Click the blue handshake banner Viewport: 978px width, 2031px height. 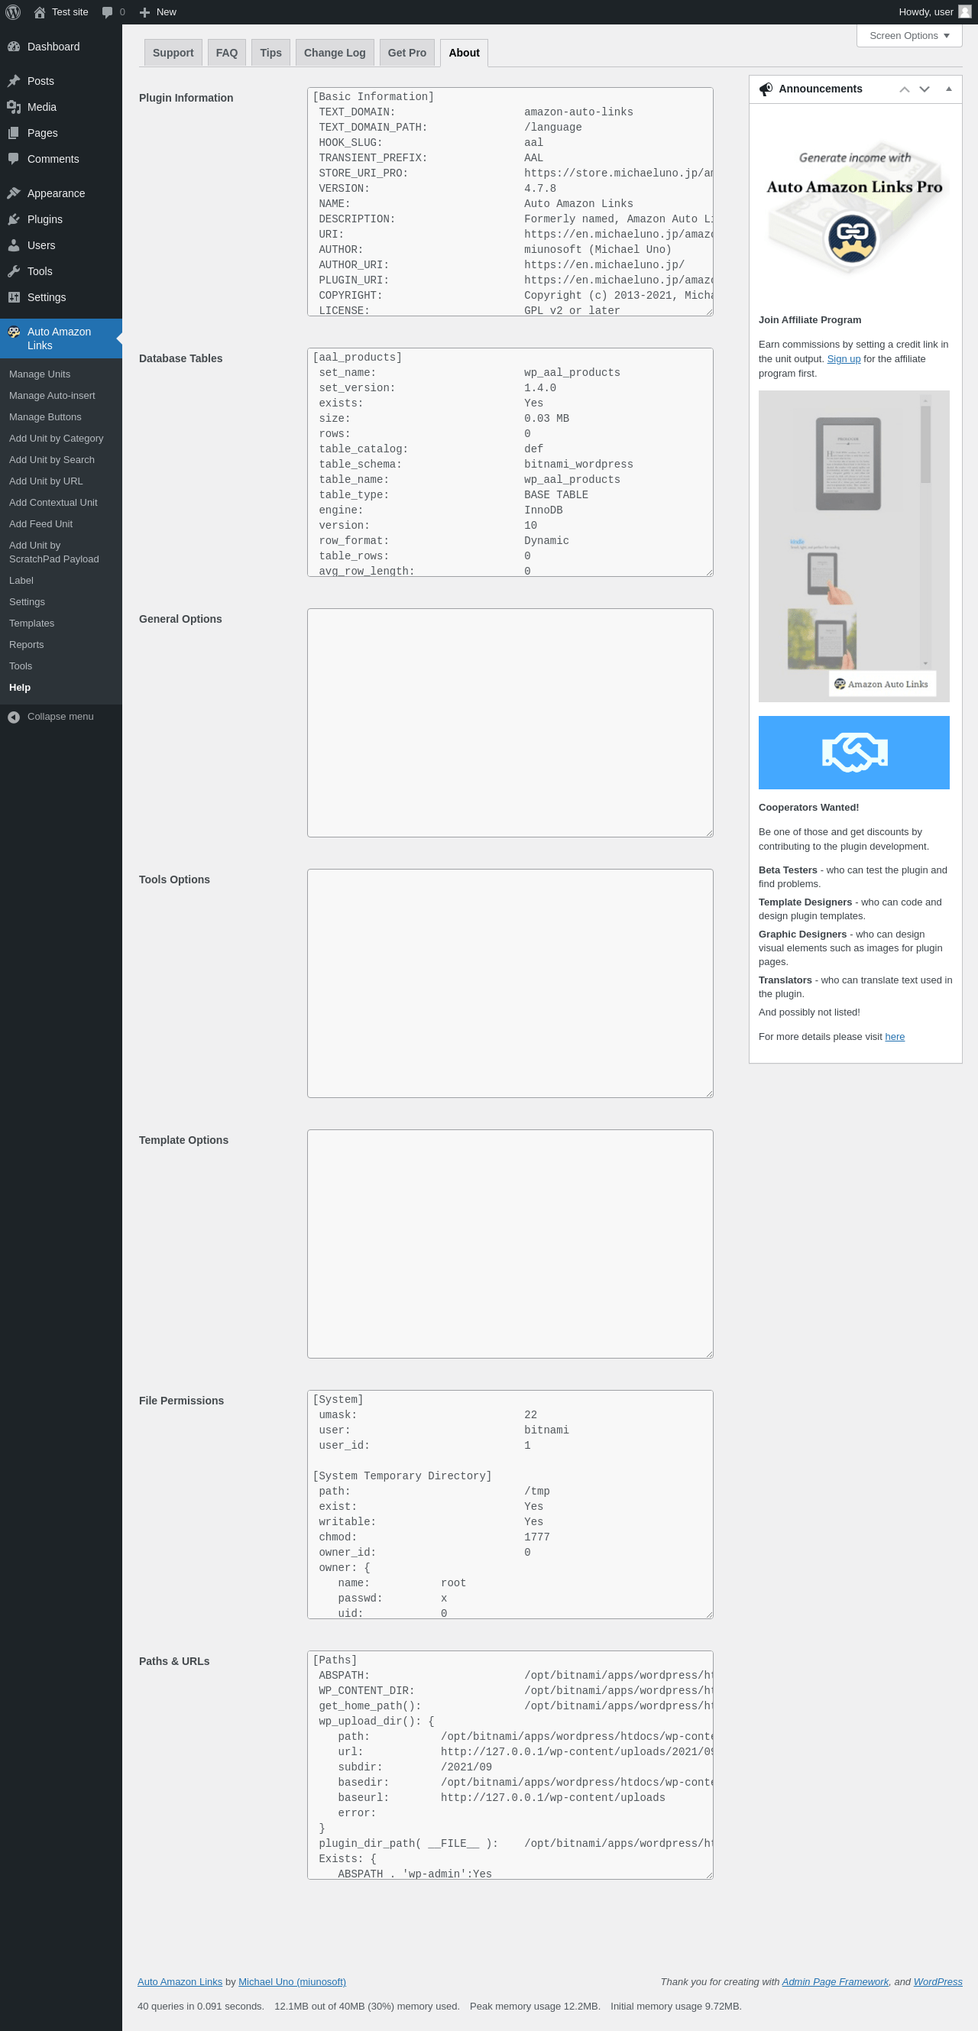point(854,752)
